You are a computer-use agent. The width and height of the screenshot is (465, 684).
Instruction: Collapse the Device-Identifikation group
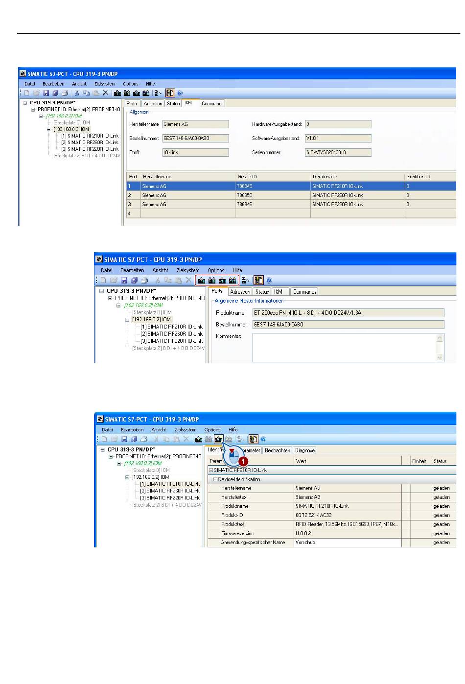tap(215, 479)
